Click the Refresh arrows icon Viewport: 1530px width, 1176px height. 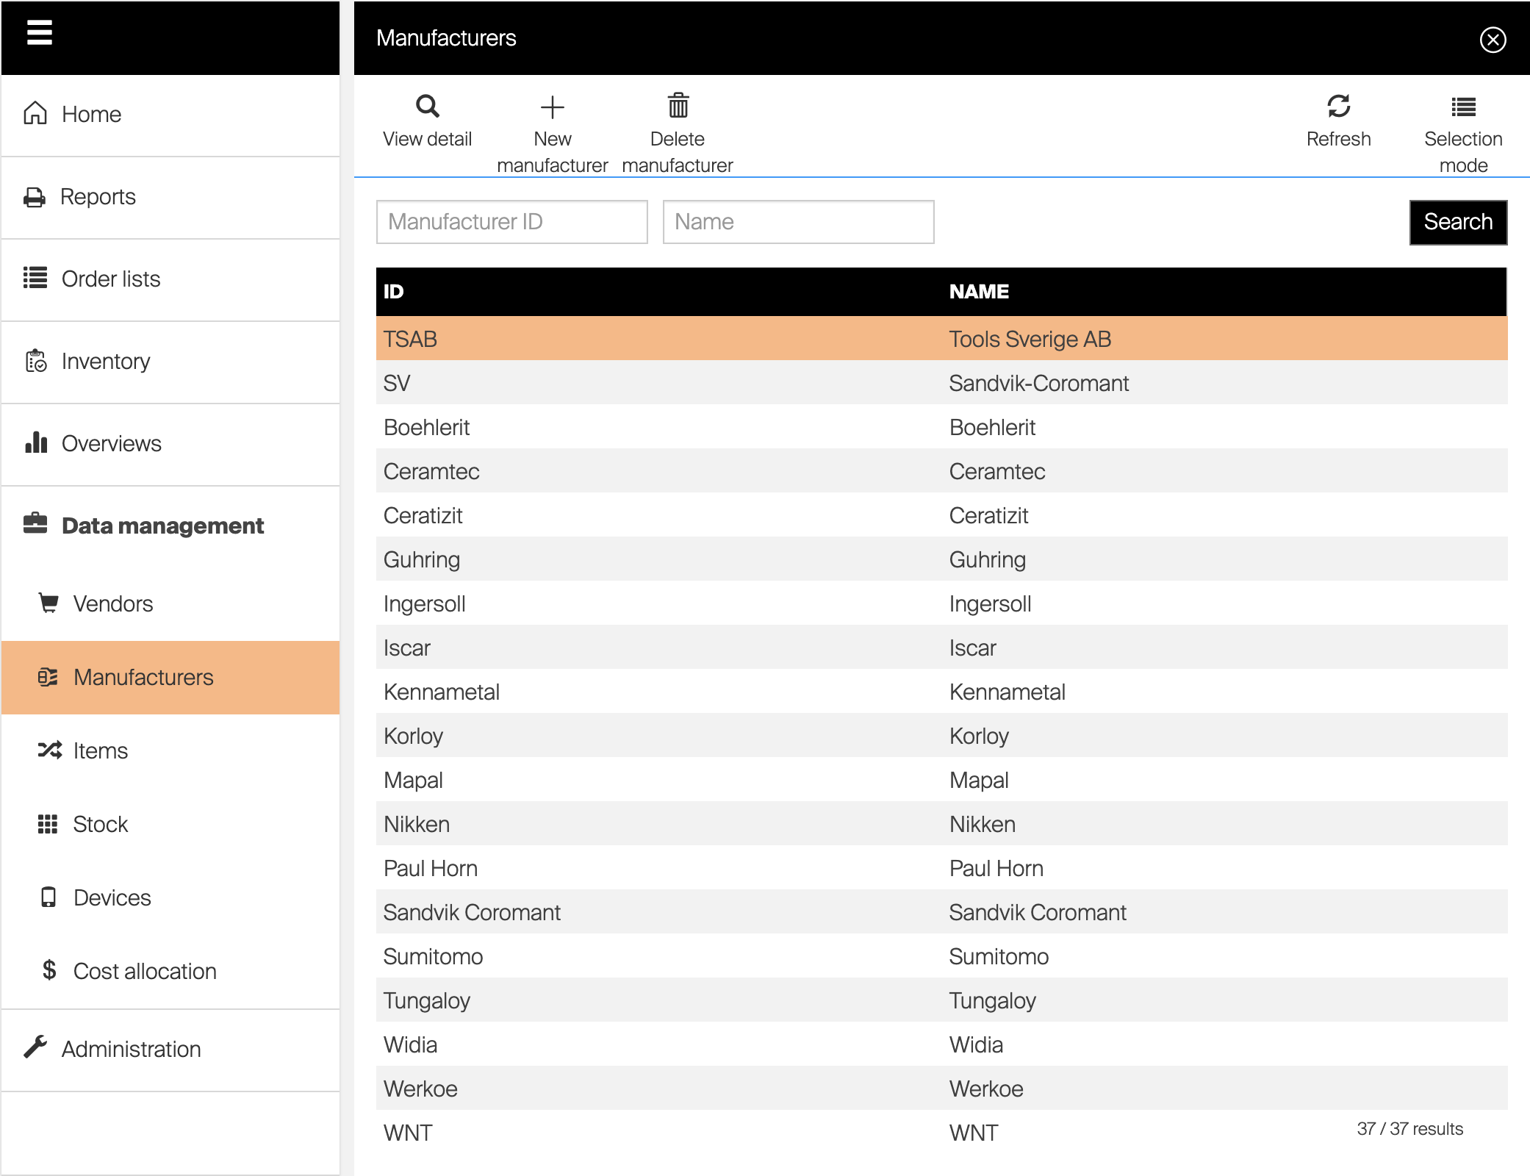click(x=1338, y=107)
